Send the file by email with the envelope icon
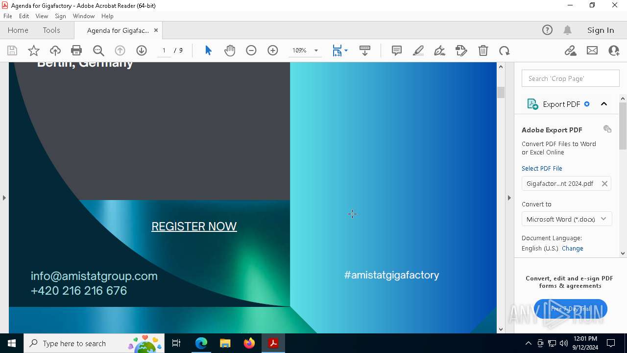 [x=592, y=50]
